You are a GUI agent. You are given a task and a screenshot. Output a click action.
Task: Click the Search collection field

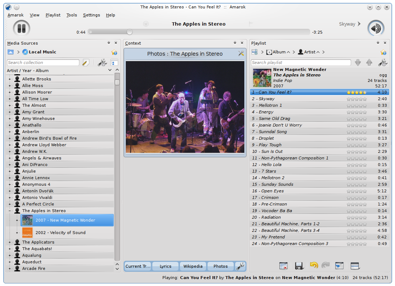click(43, 63)
